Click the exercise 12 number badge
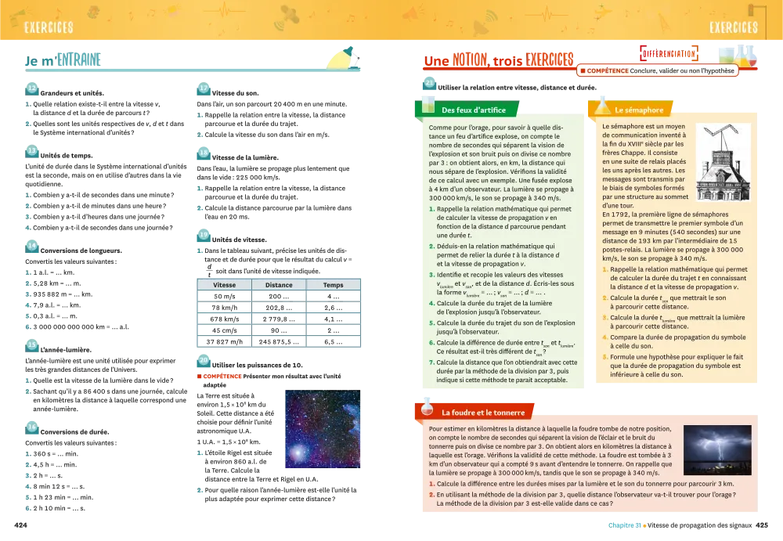783x541 pixels. [x=32, y=89]
